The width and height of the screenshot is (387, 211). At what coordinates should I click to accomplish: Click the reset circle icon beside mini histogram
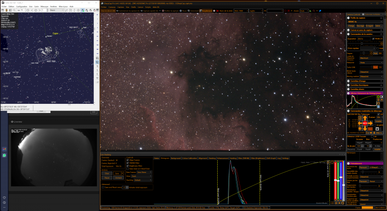pos(378,103)
